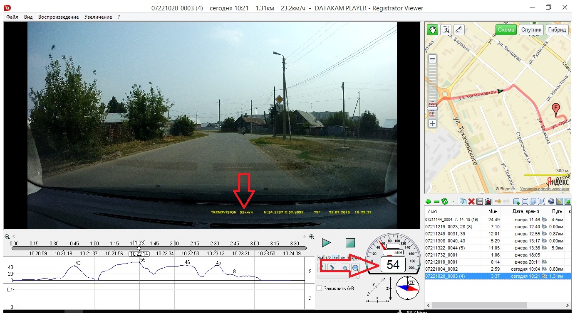Pick the ruler distance measure tool
The width and height of the screenshot is (575, 313).
[x=459, y=30]
